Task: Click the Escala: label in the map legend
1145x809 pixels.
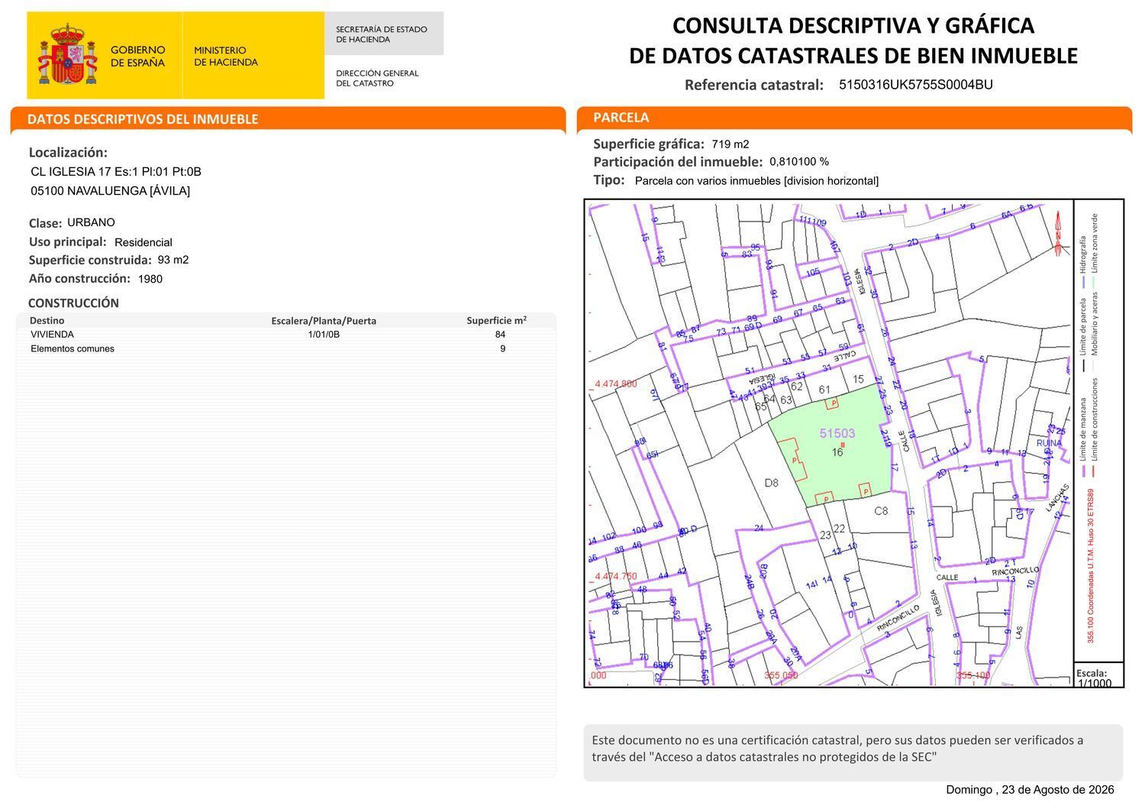Action: [x=1092, y=673]
